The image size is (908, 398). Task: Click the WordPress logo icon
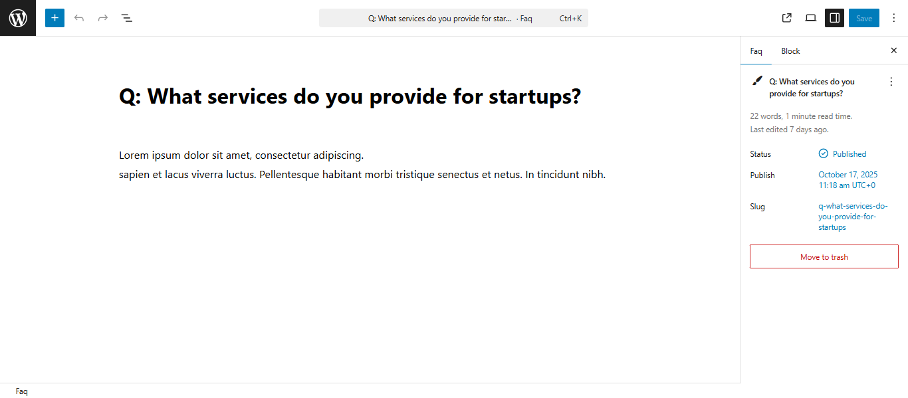18,18
